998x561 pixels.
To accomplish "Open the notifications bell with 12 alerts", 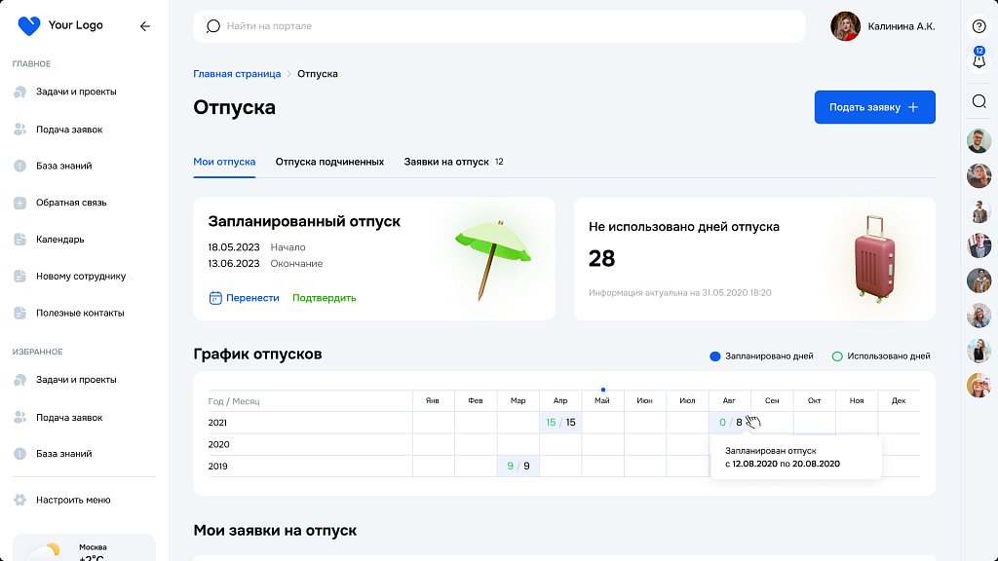I will (x=979, y=60).
